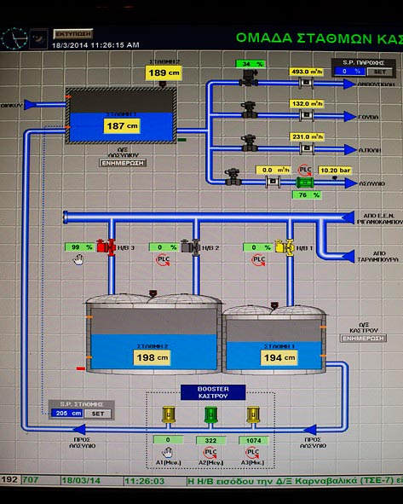Click the 205 cm level setpoint field
403x504 pixels.
[x=66, y=414]
